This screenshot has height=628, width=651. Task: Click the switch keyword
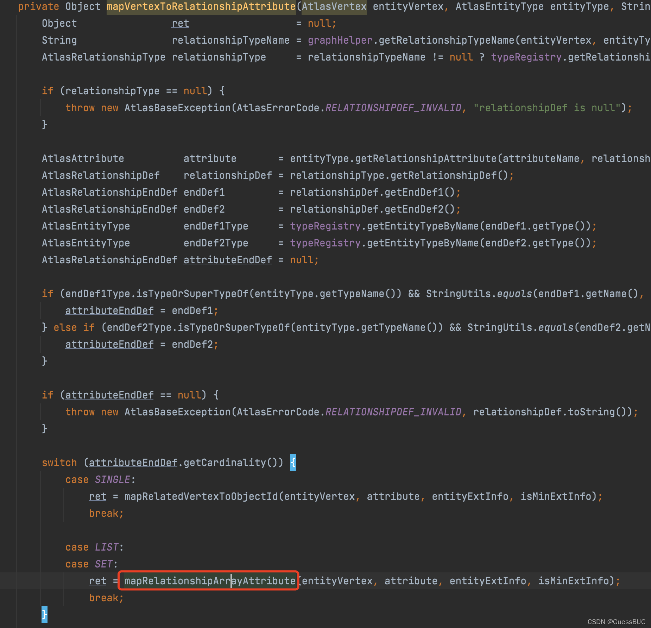pos(59,463)
